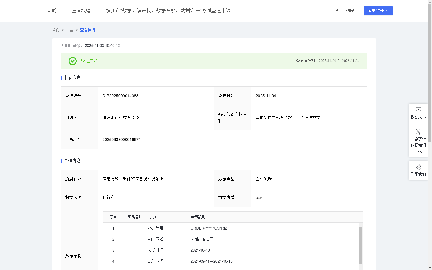Open the 首页 navigation menu
The width and height of the screenshot is (432, 270).
tap(51, 11)
